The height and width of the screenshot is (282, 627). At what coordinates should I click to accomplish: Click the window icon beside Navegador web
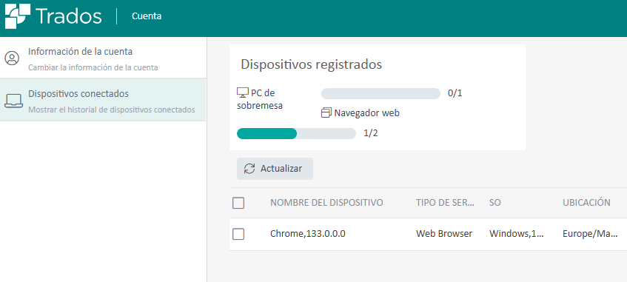click(x=326, y=113)
